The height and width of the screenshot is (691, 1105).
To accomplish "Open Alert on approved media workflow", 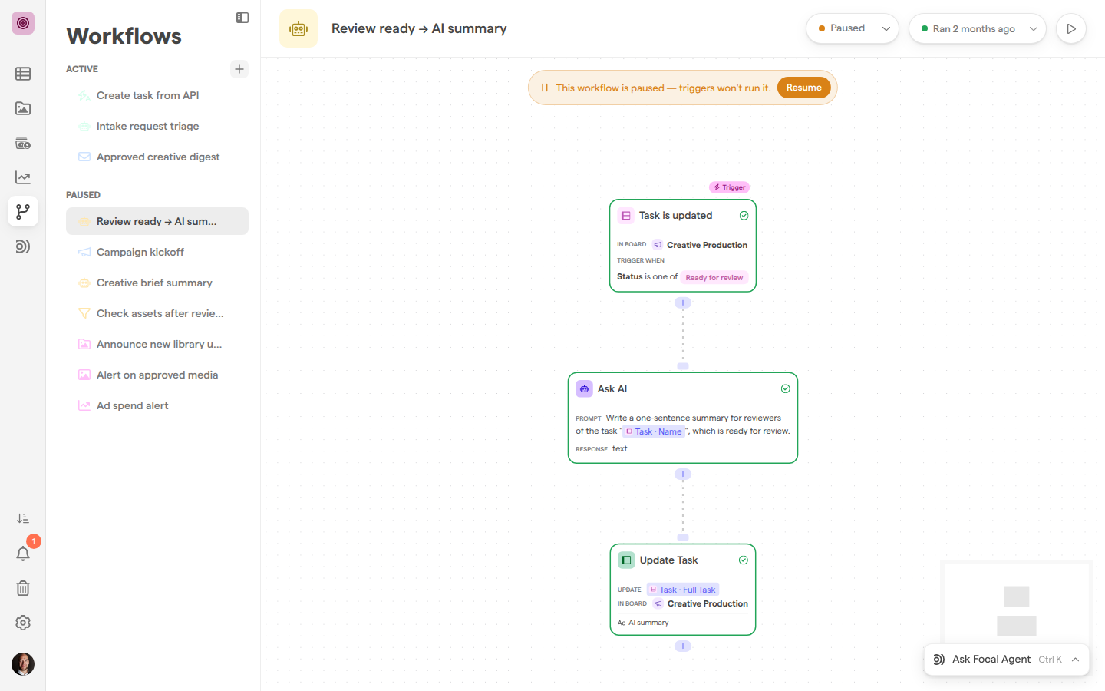I will 157,375.
